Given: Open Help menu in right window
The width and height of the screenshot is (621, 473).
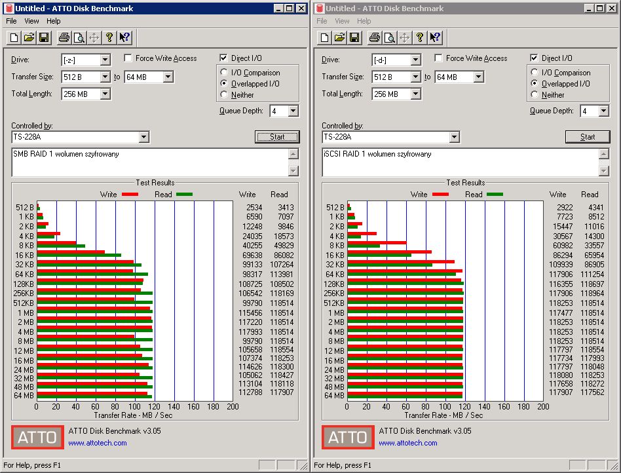Looking at the screenshot, I should tap(364, 21).
